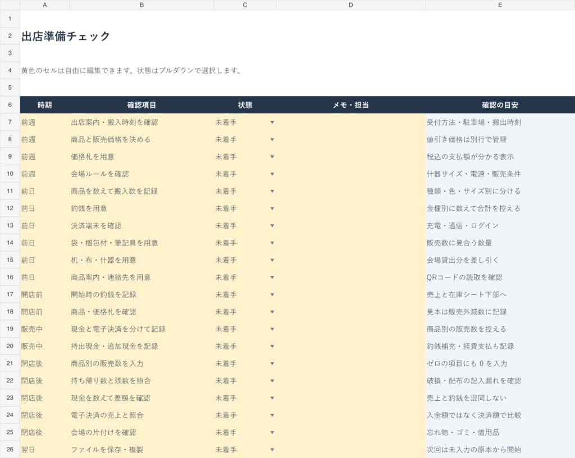
Task: Open status dropdown for 机・布・什器を用意
Action: (272, 260)
